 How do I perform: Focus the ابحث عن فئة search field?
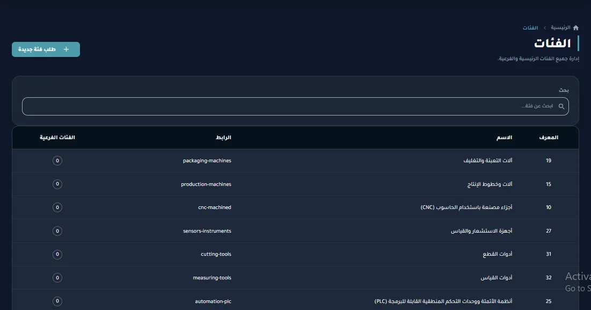tap(295, 106)
